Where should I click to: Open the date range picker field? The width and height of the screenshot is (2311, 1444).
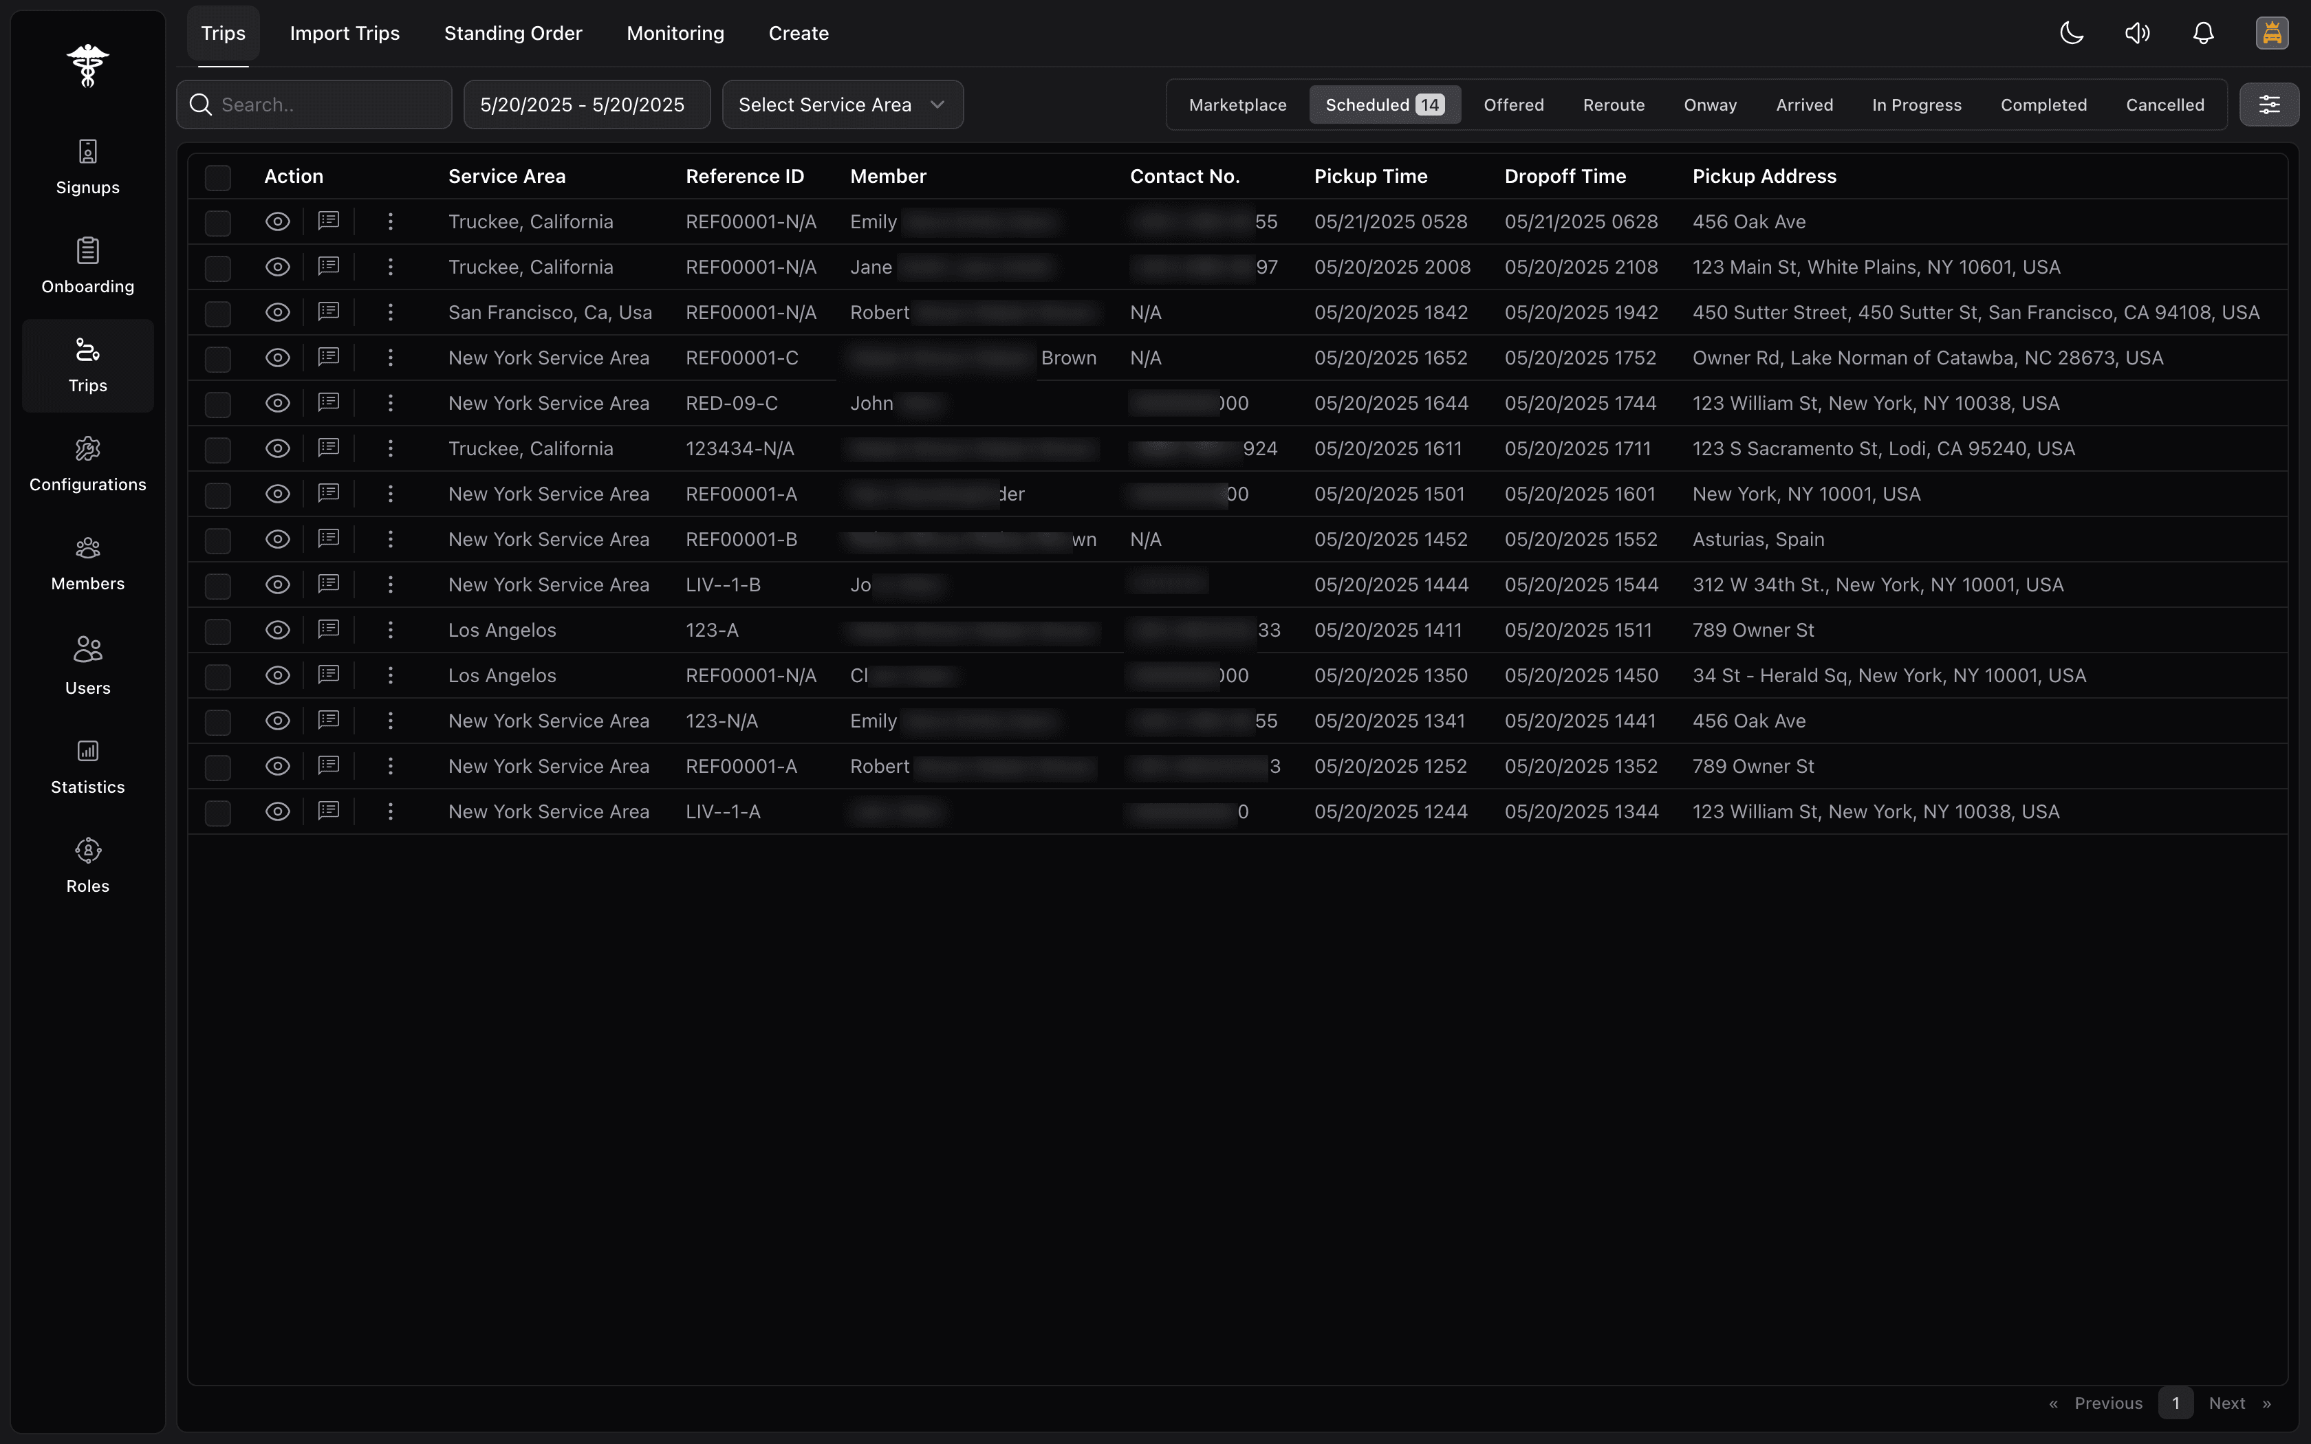click(585, 104)
